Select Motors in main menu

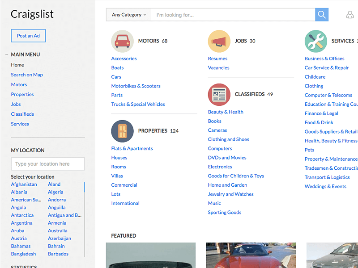[x=19, y=84]
